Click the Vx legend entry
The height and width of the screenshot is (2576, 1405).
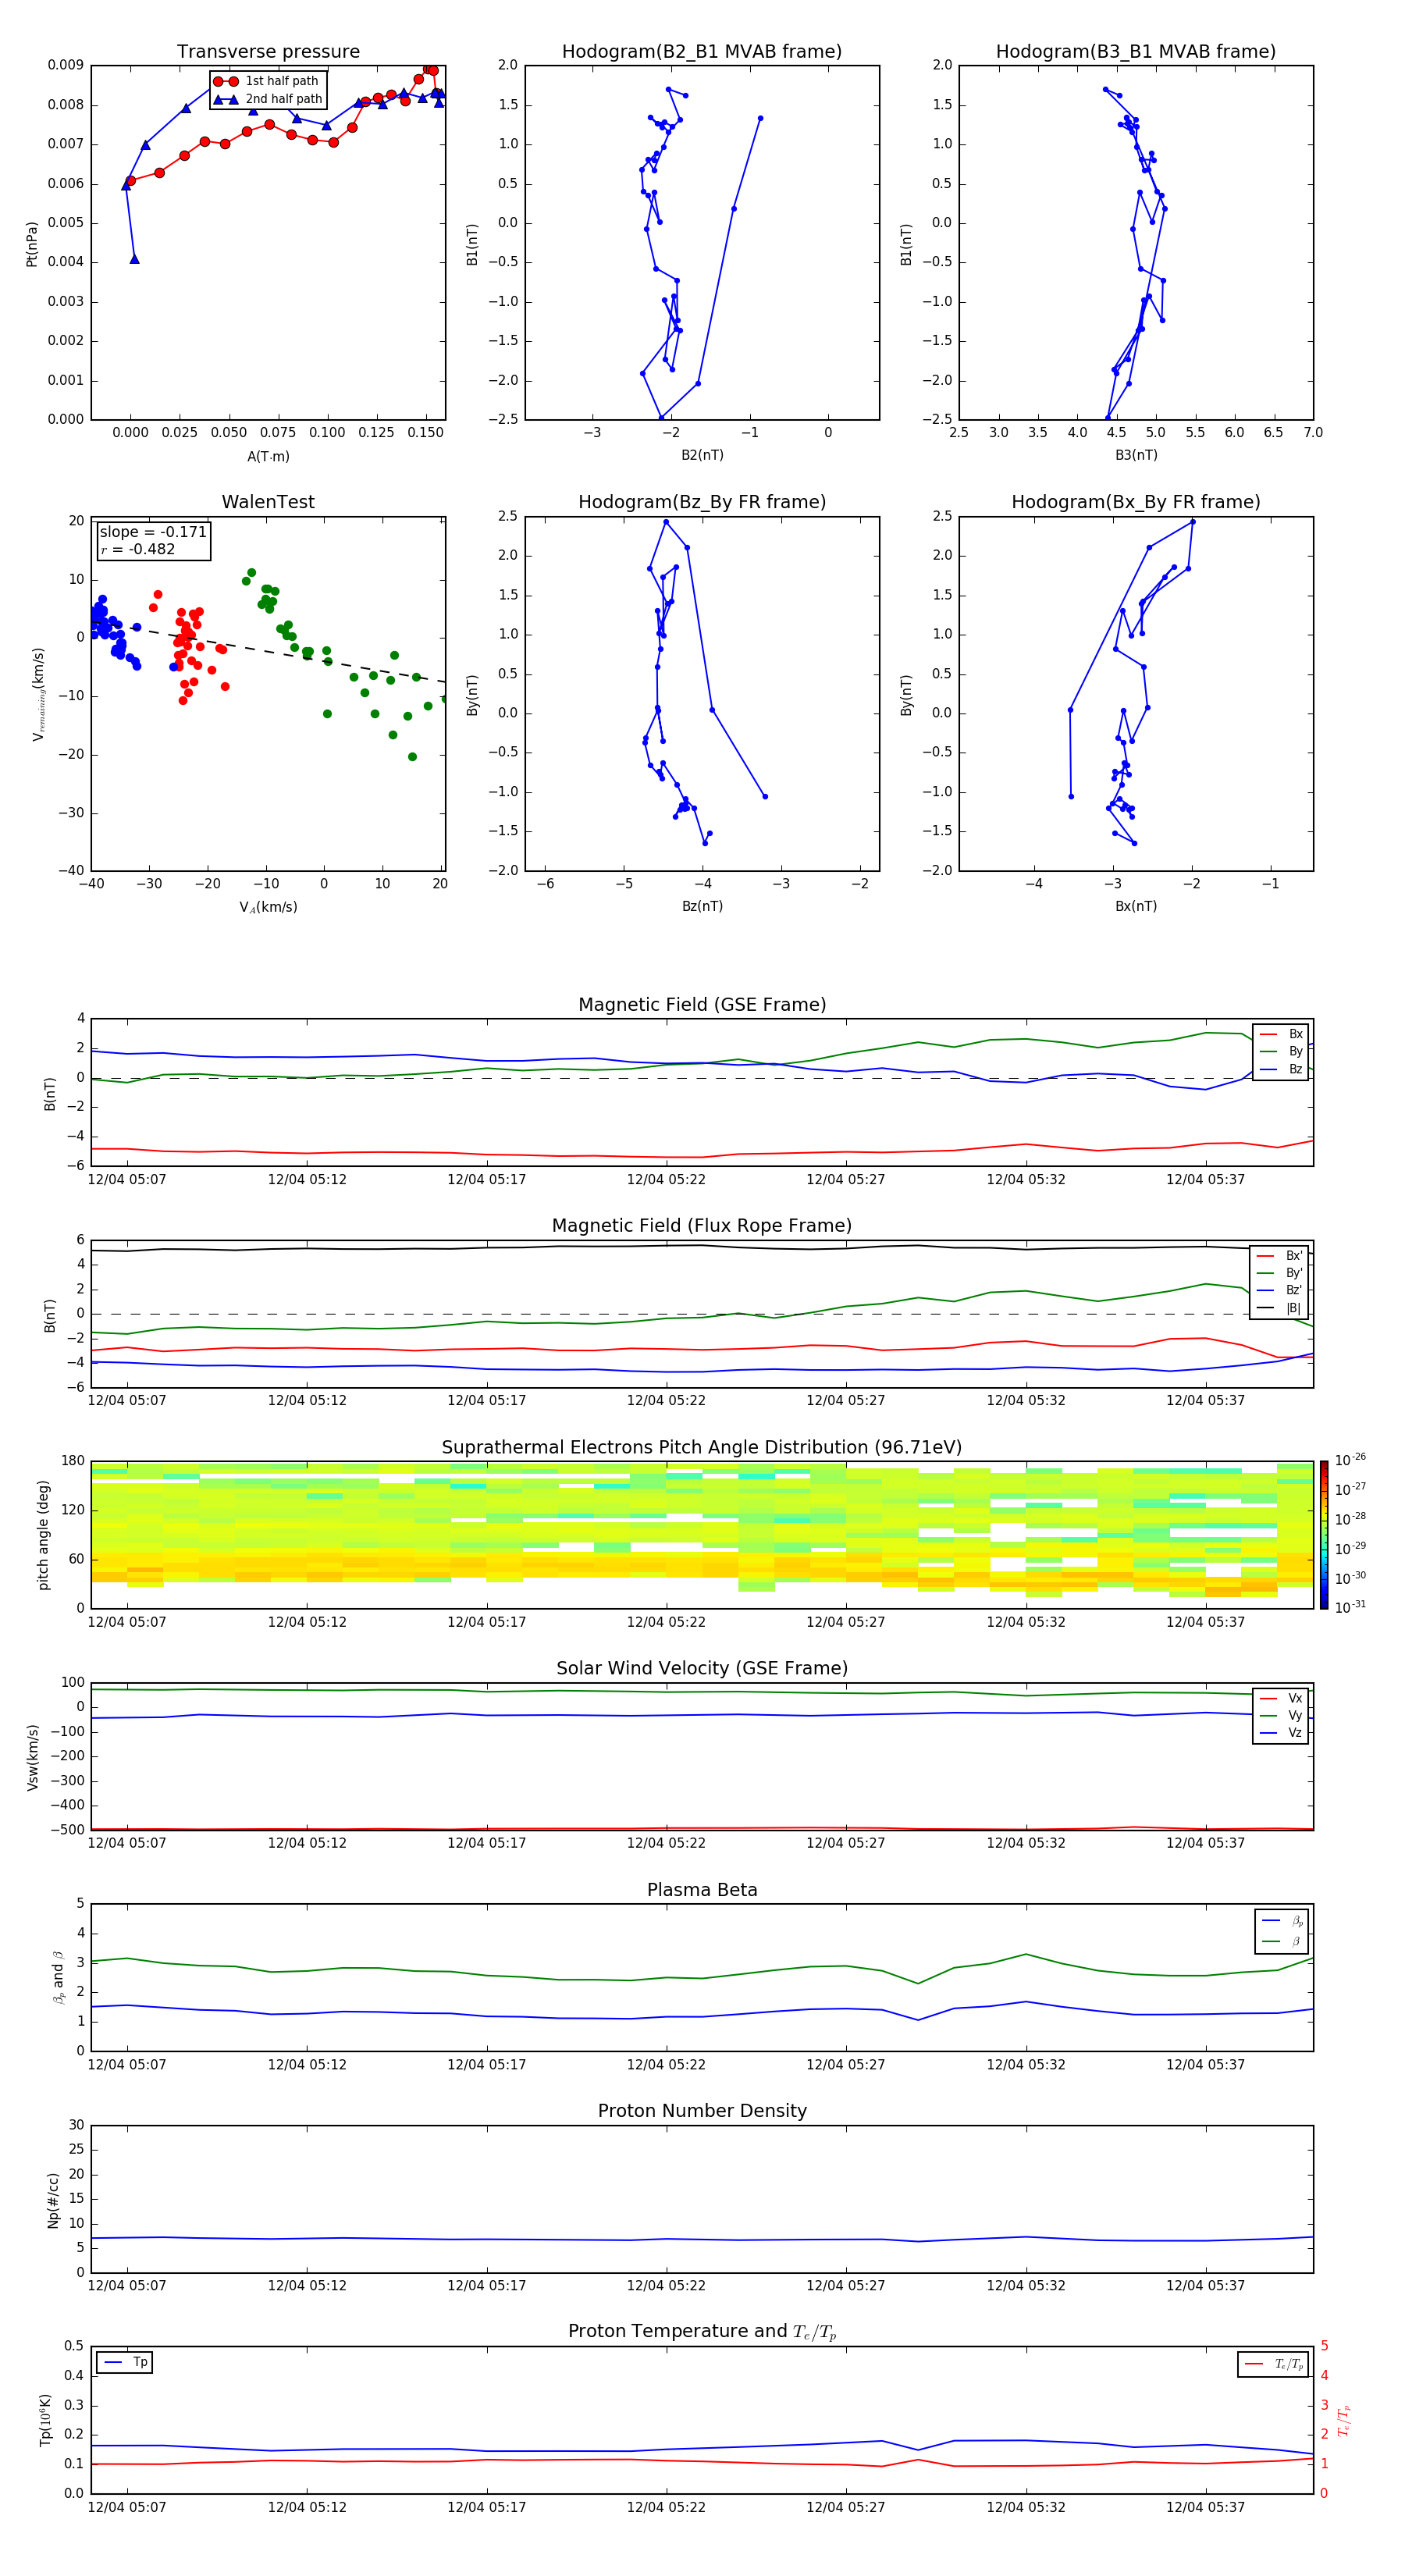pos(1281,1698)
